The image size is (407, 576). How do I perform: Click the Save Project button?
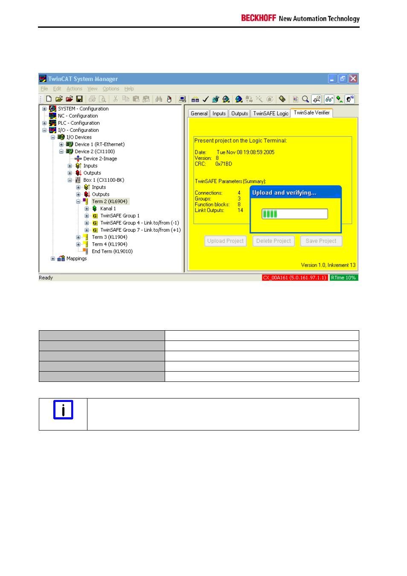pyautogui.click(x=321, y=241)
